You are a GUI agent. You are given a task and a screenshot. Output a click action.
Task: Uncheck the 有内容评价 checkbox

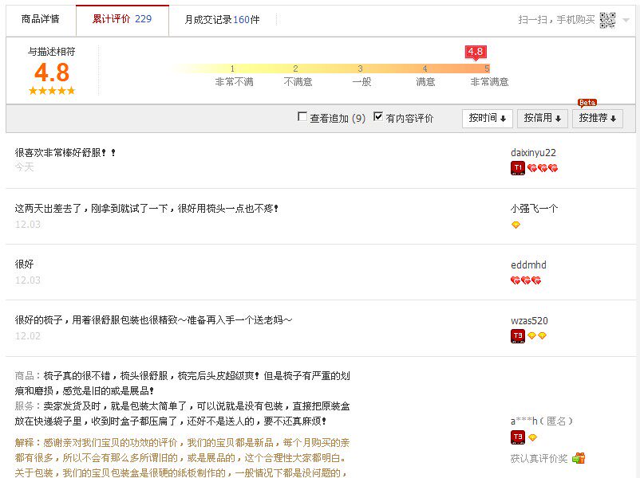(x=378, y=117)
